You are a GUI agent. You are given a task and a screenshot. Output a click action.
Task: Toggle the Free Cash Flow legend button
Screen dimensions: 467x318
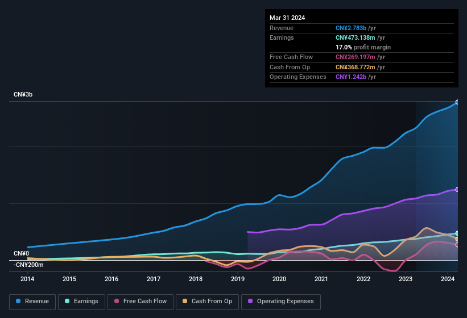pyautogui.click(x=140, y=302)
